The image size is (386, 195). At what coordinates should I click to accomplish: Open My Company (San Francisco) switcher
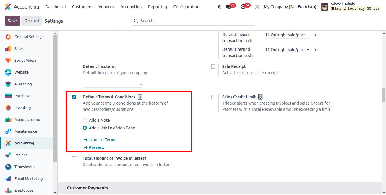(x=290, y=7)
